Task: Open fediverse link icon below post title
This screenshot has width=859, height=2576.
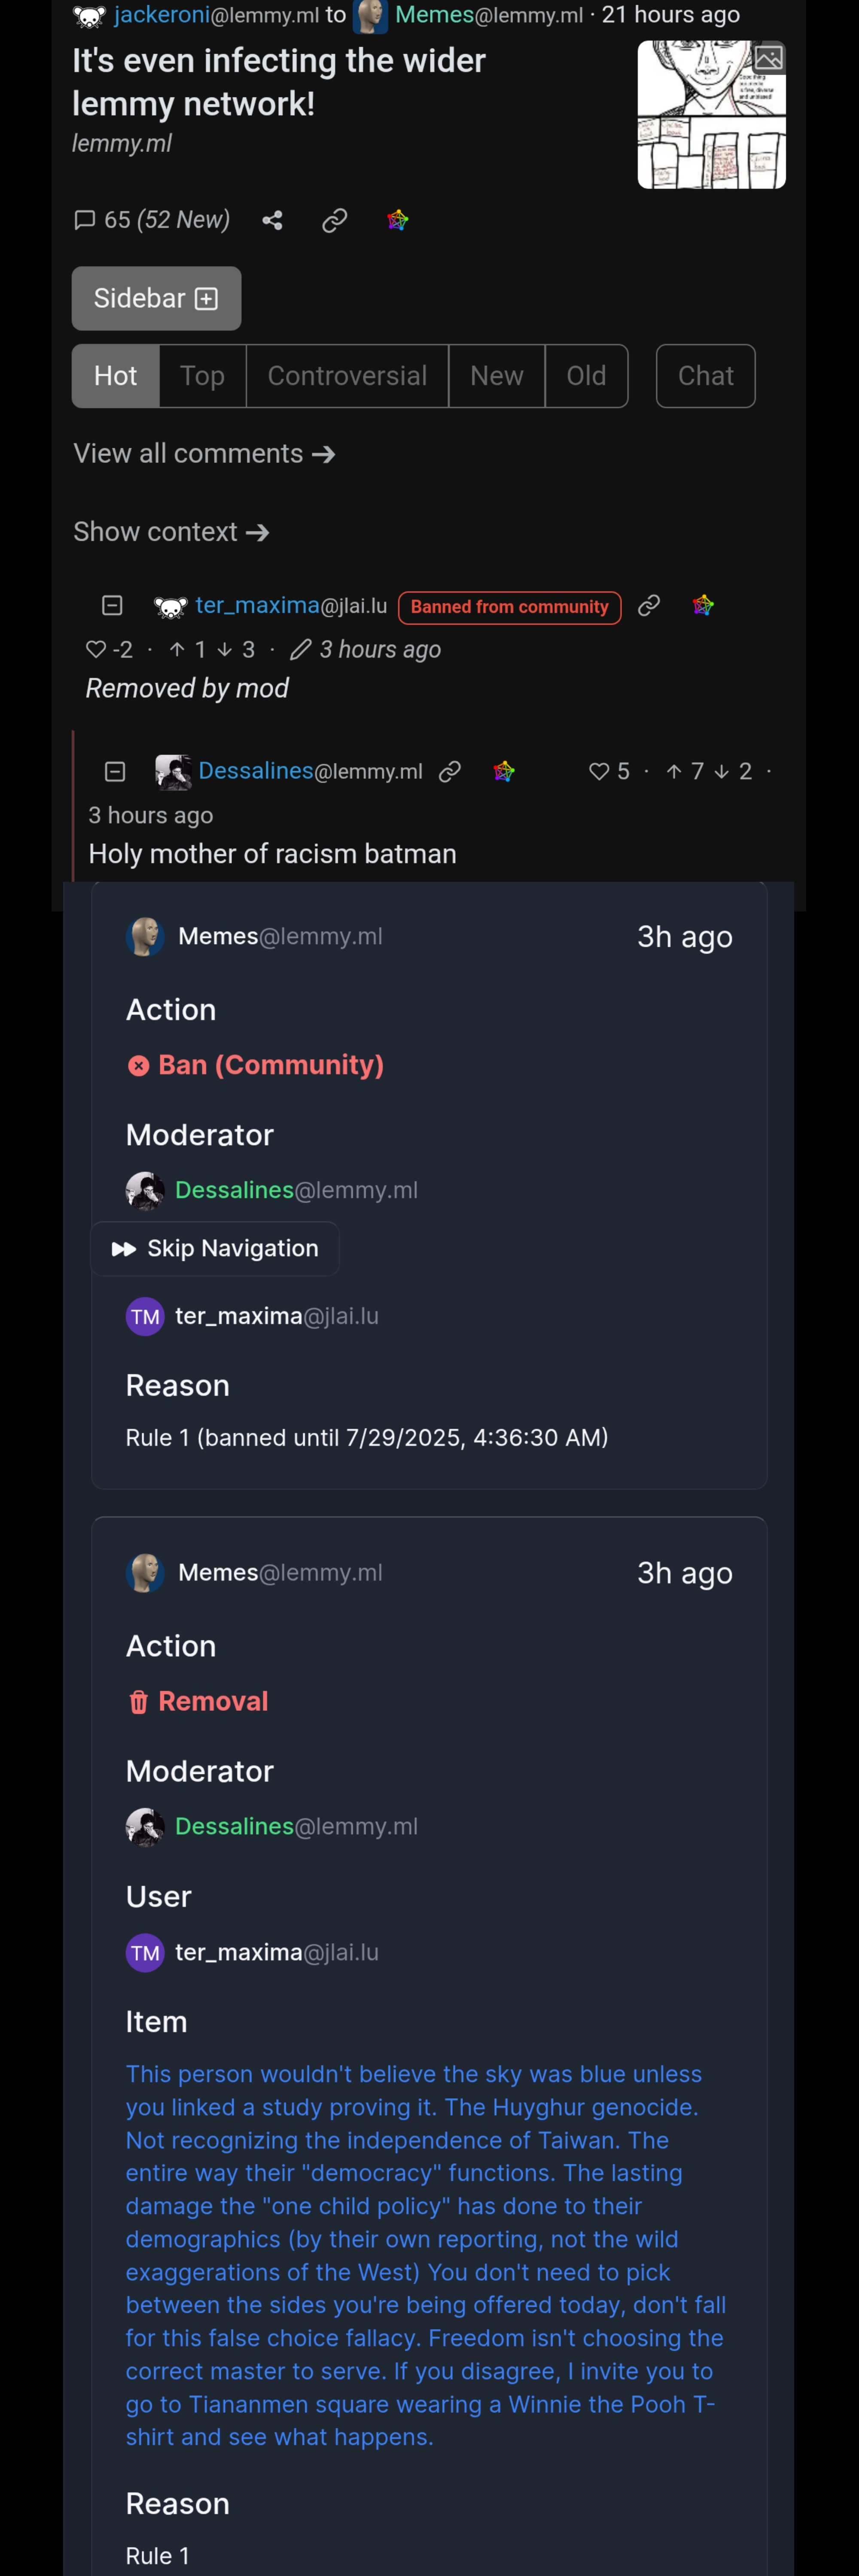Action: [397, 220]
